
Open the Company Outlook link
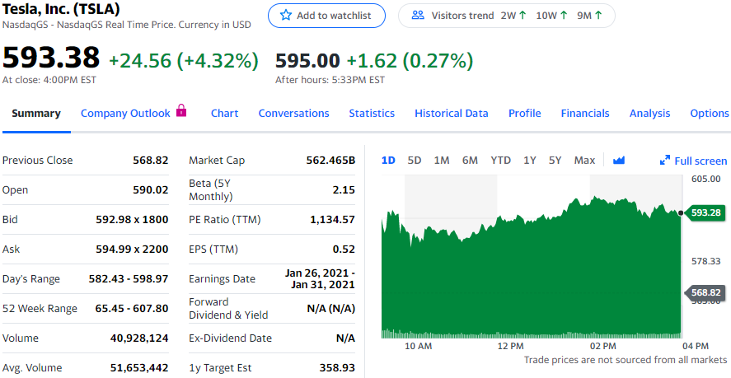125,114
